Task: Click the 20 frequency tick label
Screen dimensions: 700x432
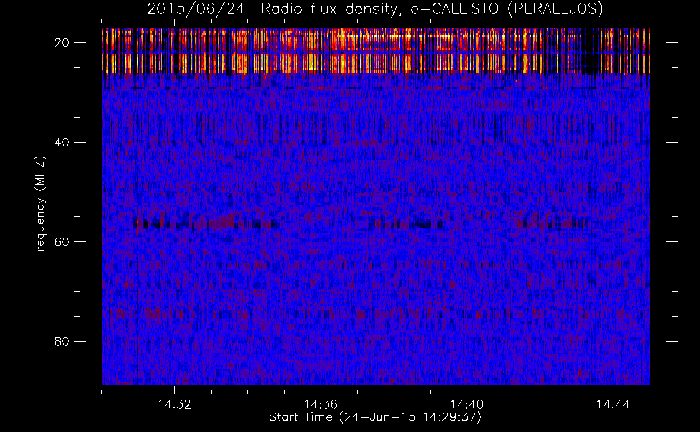Action: coord(62,43)
